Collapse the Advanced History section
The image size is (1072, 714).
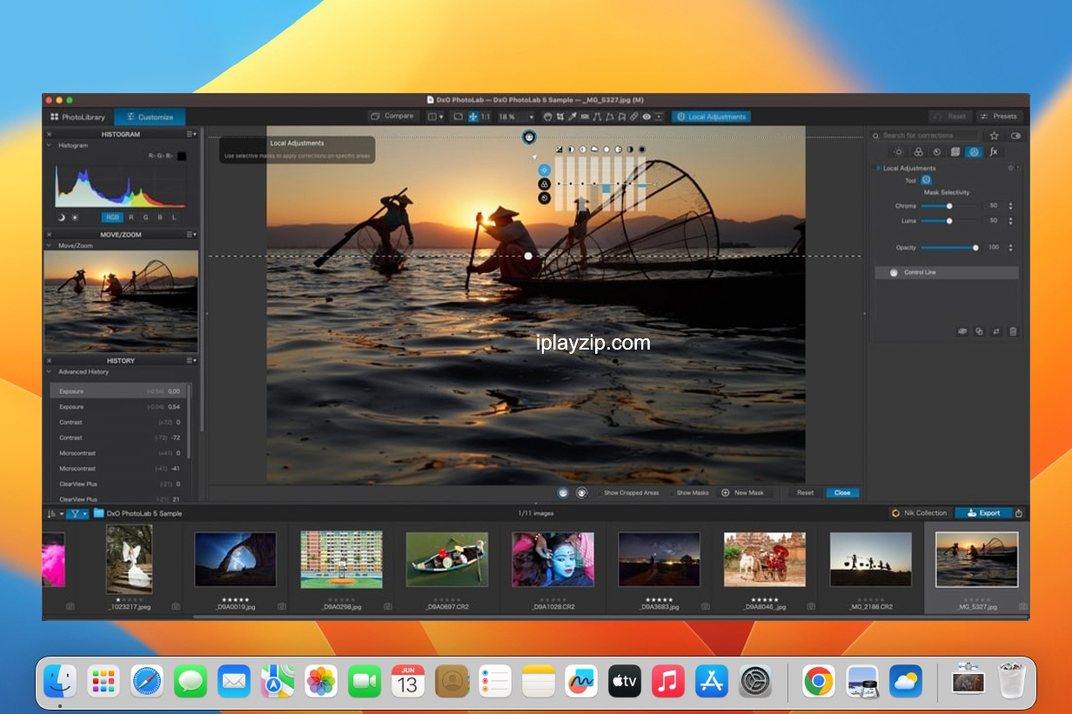click(x=49, y=371)
